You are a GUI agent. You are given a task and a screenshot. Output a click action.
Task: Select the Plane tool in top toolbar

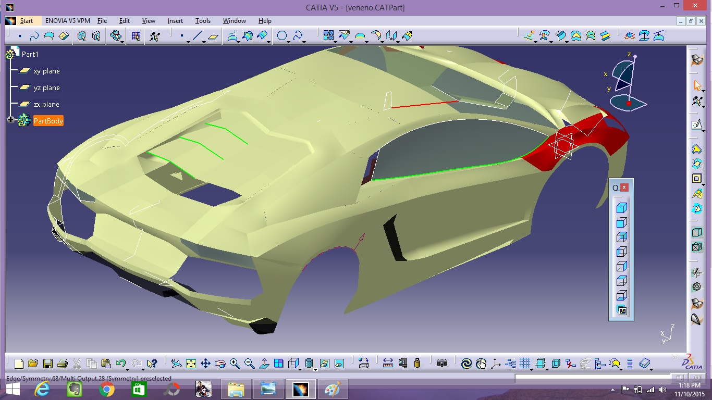213,36
